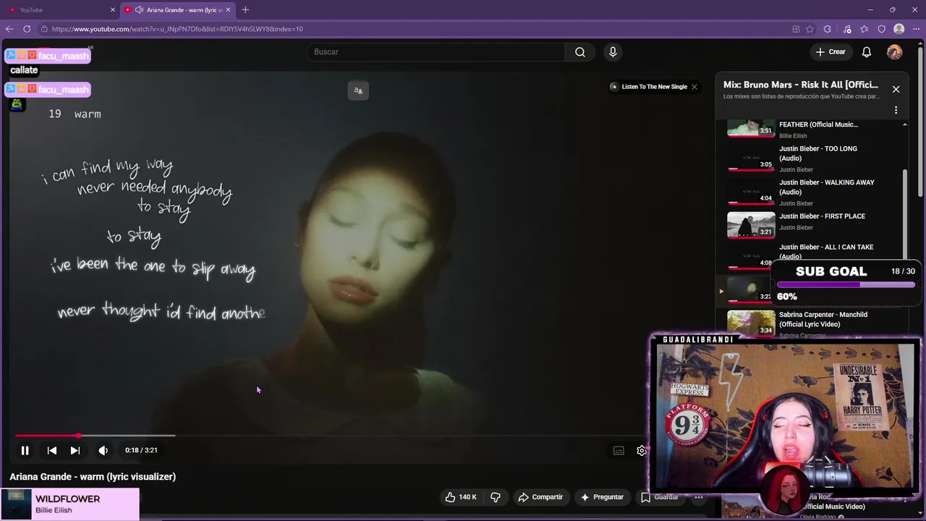Viewport: 926px width, 521px height.
Task: Click the Ariana Grande - warm video title
Action: click(93, 477)
